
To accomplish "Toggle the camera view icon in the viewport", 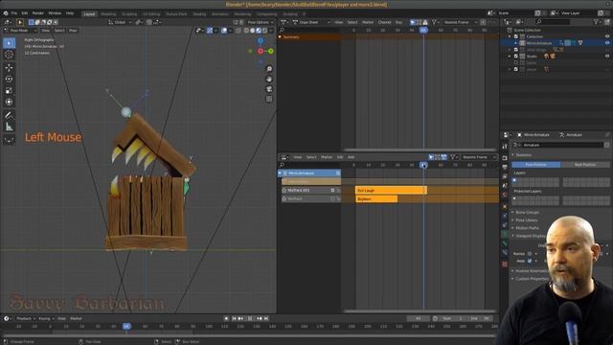I will [x=269, y=89].
